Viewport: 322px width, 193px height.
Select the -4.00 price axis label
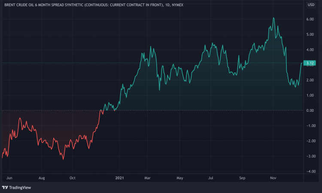point(311,172)
